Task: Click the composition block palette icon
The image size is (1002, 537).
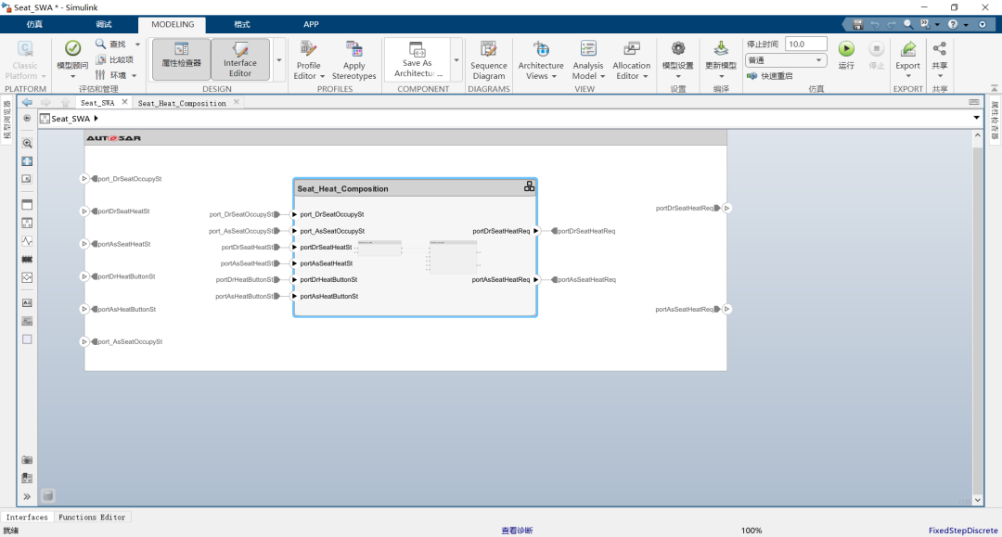Action: point(27,223)
